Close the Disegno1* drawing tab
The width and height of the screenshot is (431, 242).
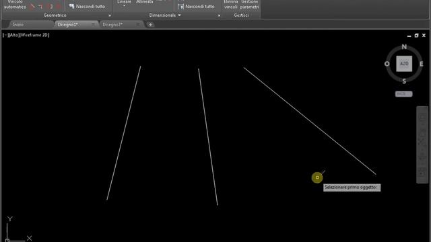point(93,24)
